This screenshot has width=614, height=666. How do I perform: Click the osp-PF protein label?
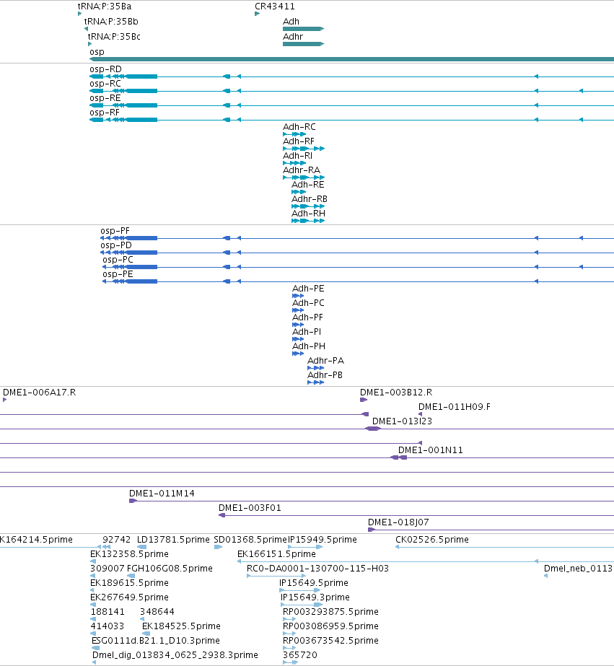coord(115,231)
